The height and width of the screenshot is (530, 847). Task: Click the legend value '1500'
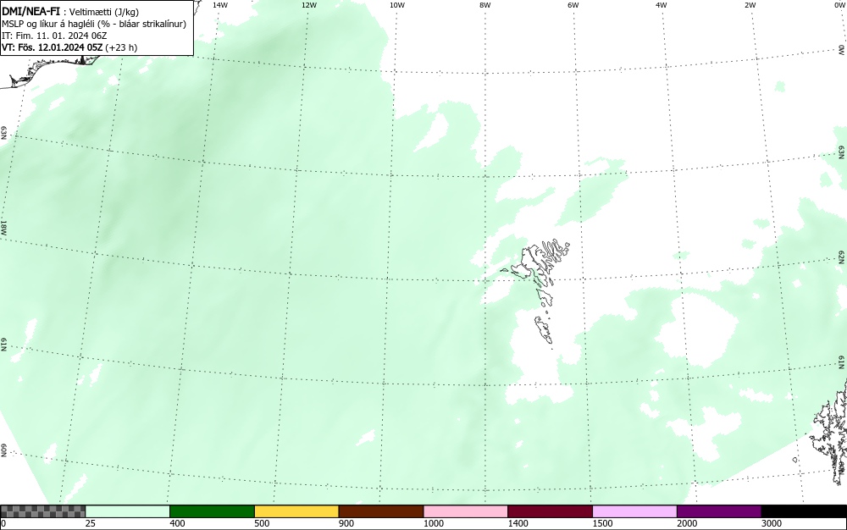click(x=602, y=523)
